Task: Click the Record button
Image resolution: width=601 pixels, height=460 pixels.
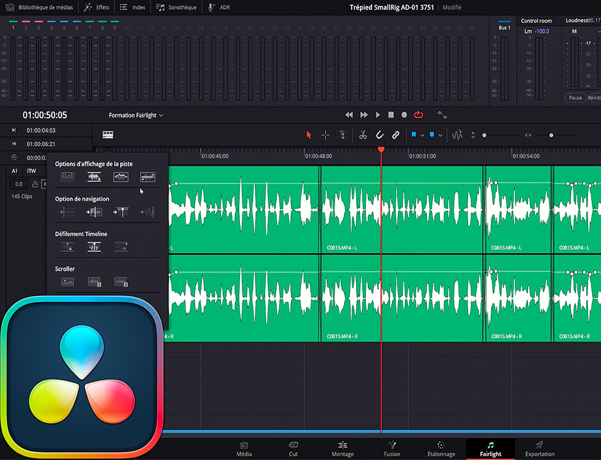Action: tap(404, 115)
